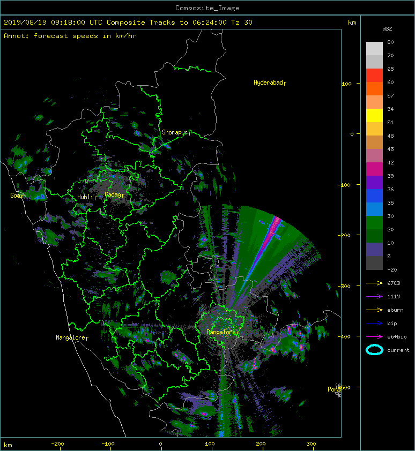Viewport: 415px width, 451px height.
Task: Click the cyan 'current' ellipse legend icon
Action: pos(374,350)
